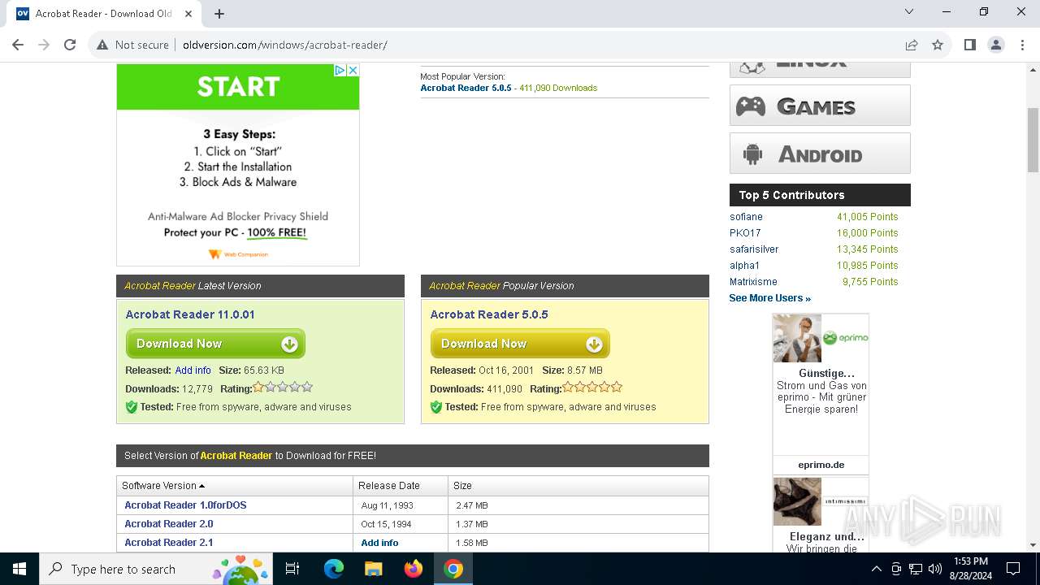This screenshot has height=585, width=1040.
Task: Sort table by Software Version column
Action: pyautogui.click(x=163, y=486)
